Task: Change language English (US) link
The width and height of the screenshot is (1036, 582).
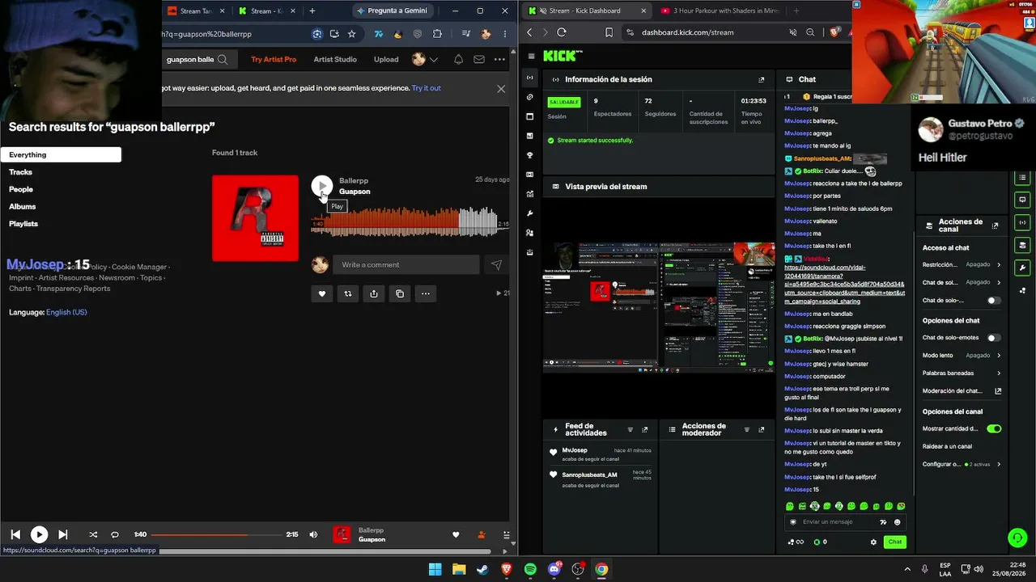Action: coord(66,312)
